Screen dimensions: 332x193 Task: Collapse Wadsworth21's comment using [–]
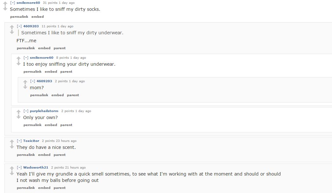click(19, 167)
